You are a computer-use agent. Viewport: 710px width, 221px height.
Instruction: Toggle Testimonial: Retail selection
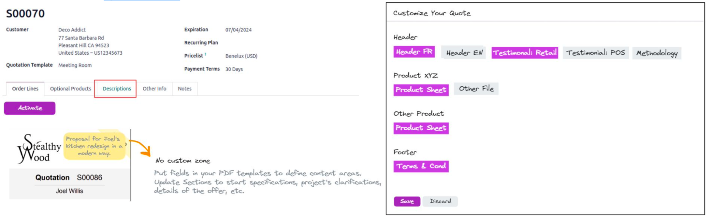[x=524, y=53]
